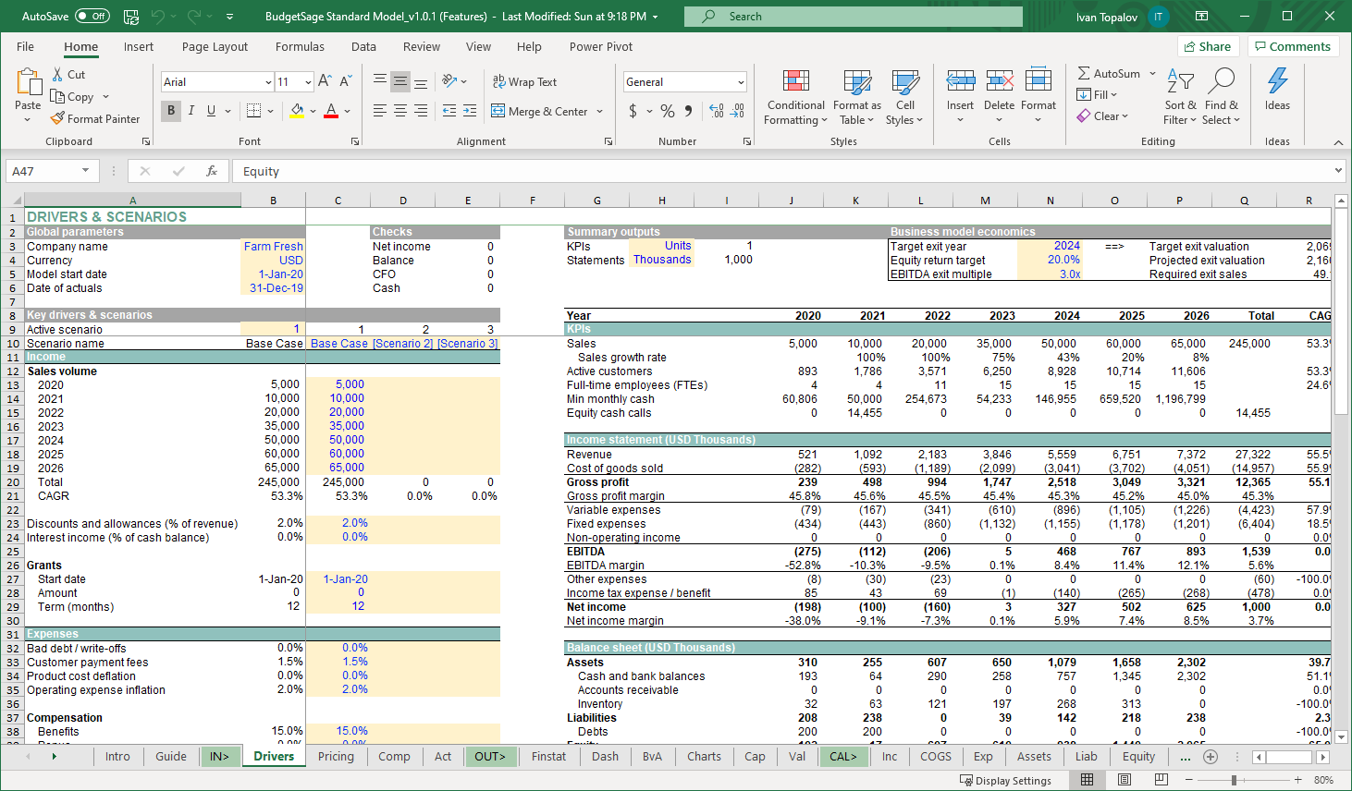Click the red font color swatch

[x=331, y=111]
